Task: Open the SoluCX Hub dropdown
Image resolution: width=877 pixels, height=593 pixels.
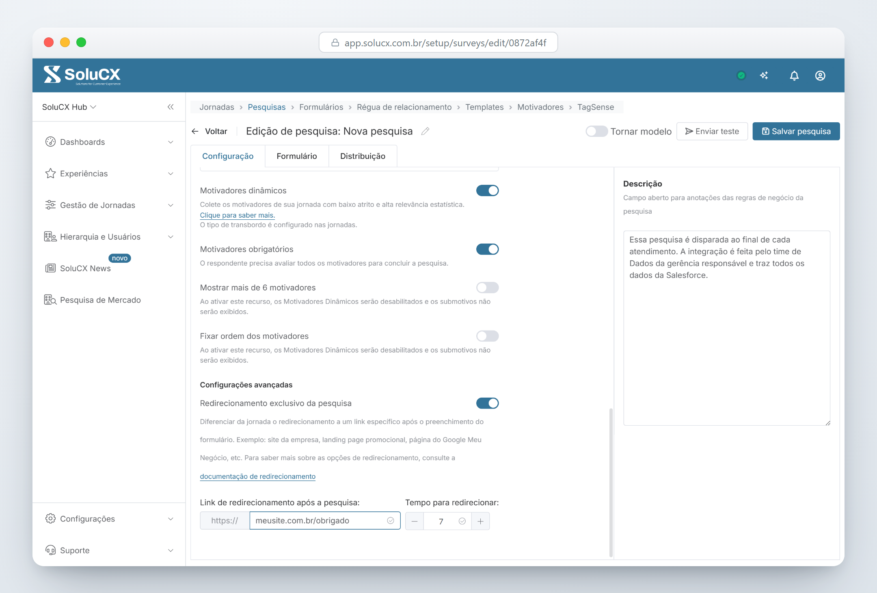Action: click(x=69, y=107)
